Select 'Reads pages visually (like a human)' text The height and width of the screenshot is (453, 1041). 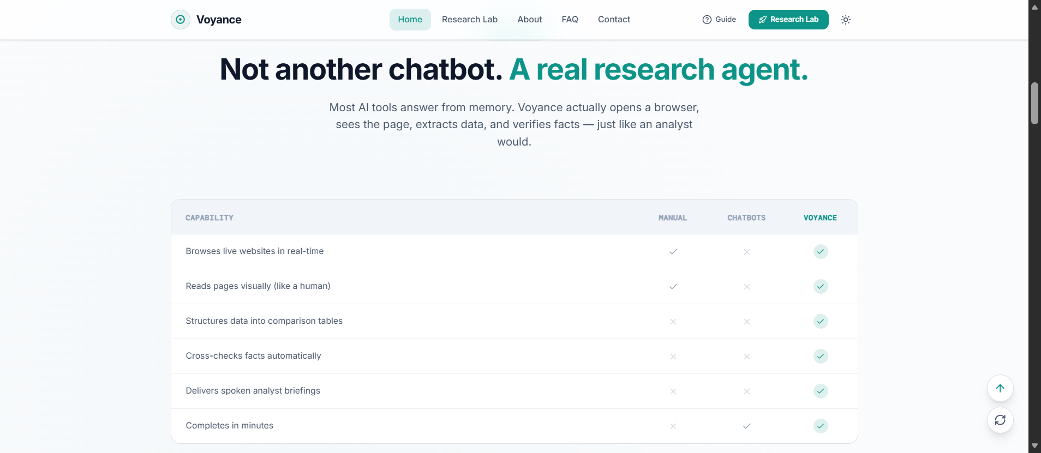[x=258, y=286]
